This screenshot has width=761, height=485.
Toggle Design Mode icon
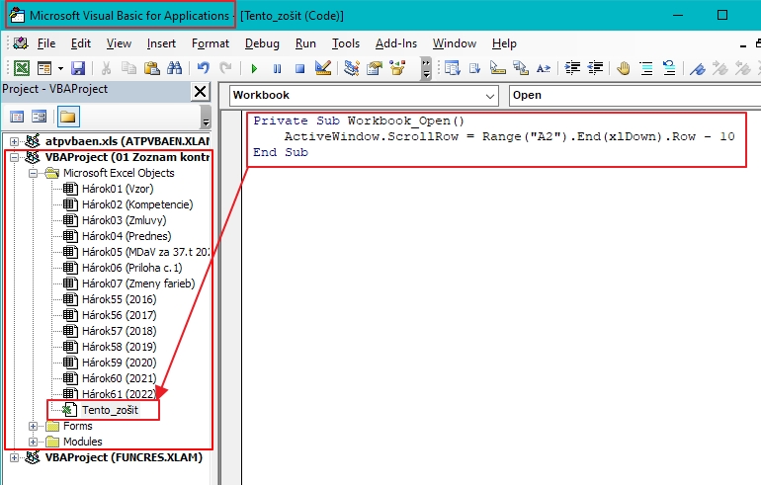(x=322, y=68)
